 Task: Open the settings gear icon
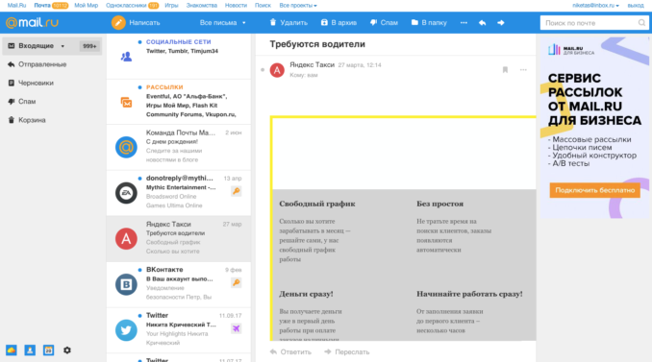click(x=67, y=350)
